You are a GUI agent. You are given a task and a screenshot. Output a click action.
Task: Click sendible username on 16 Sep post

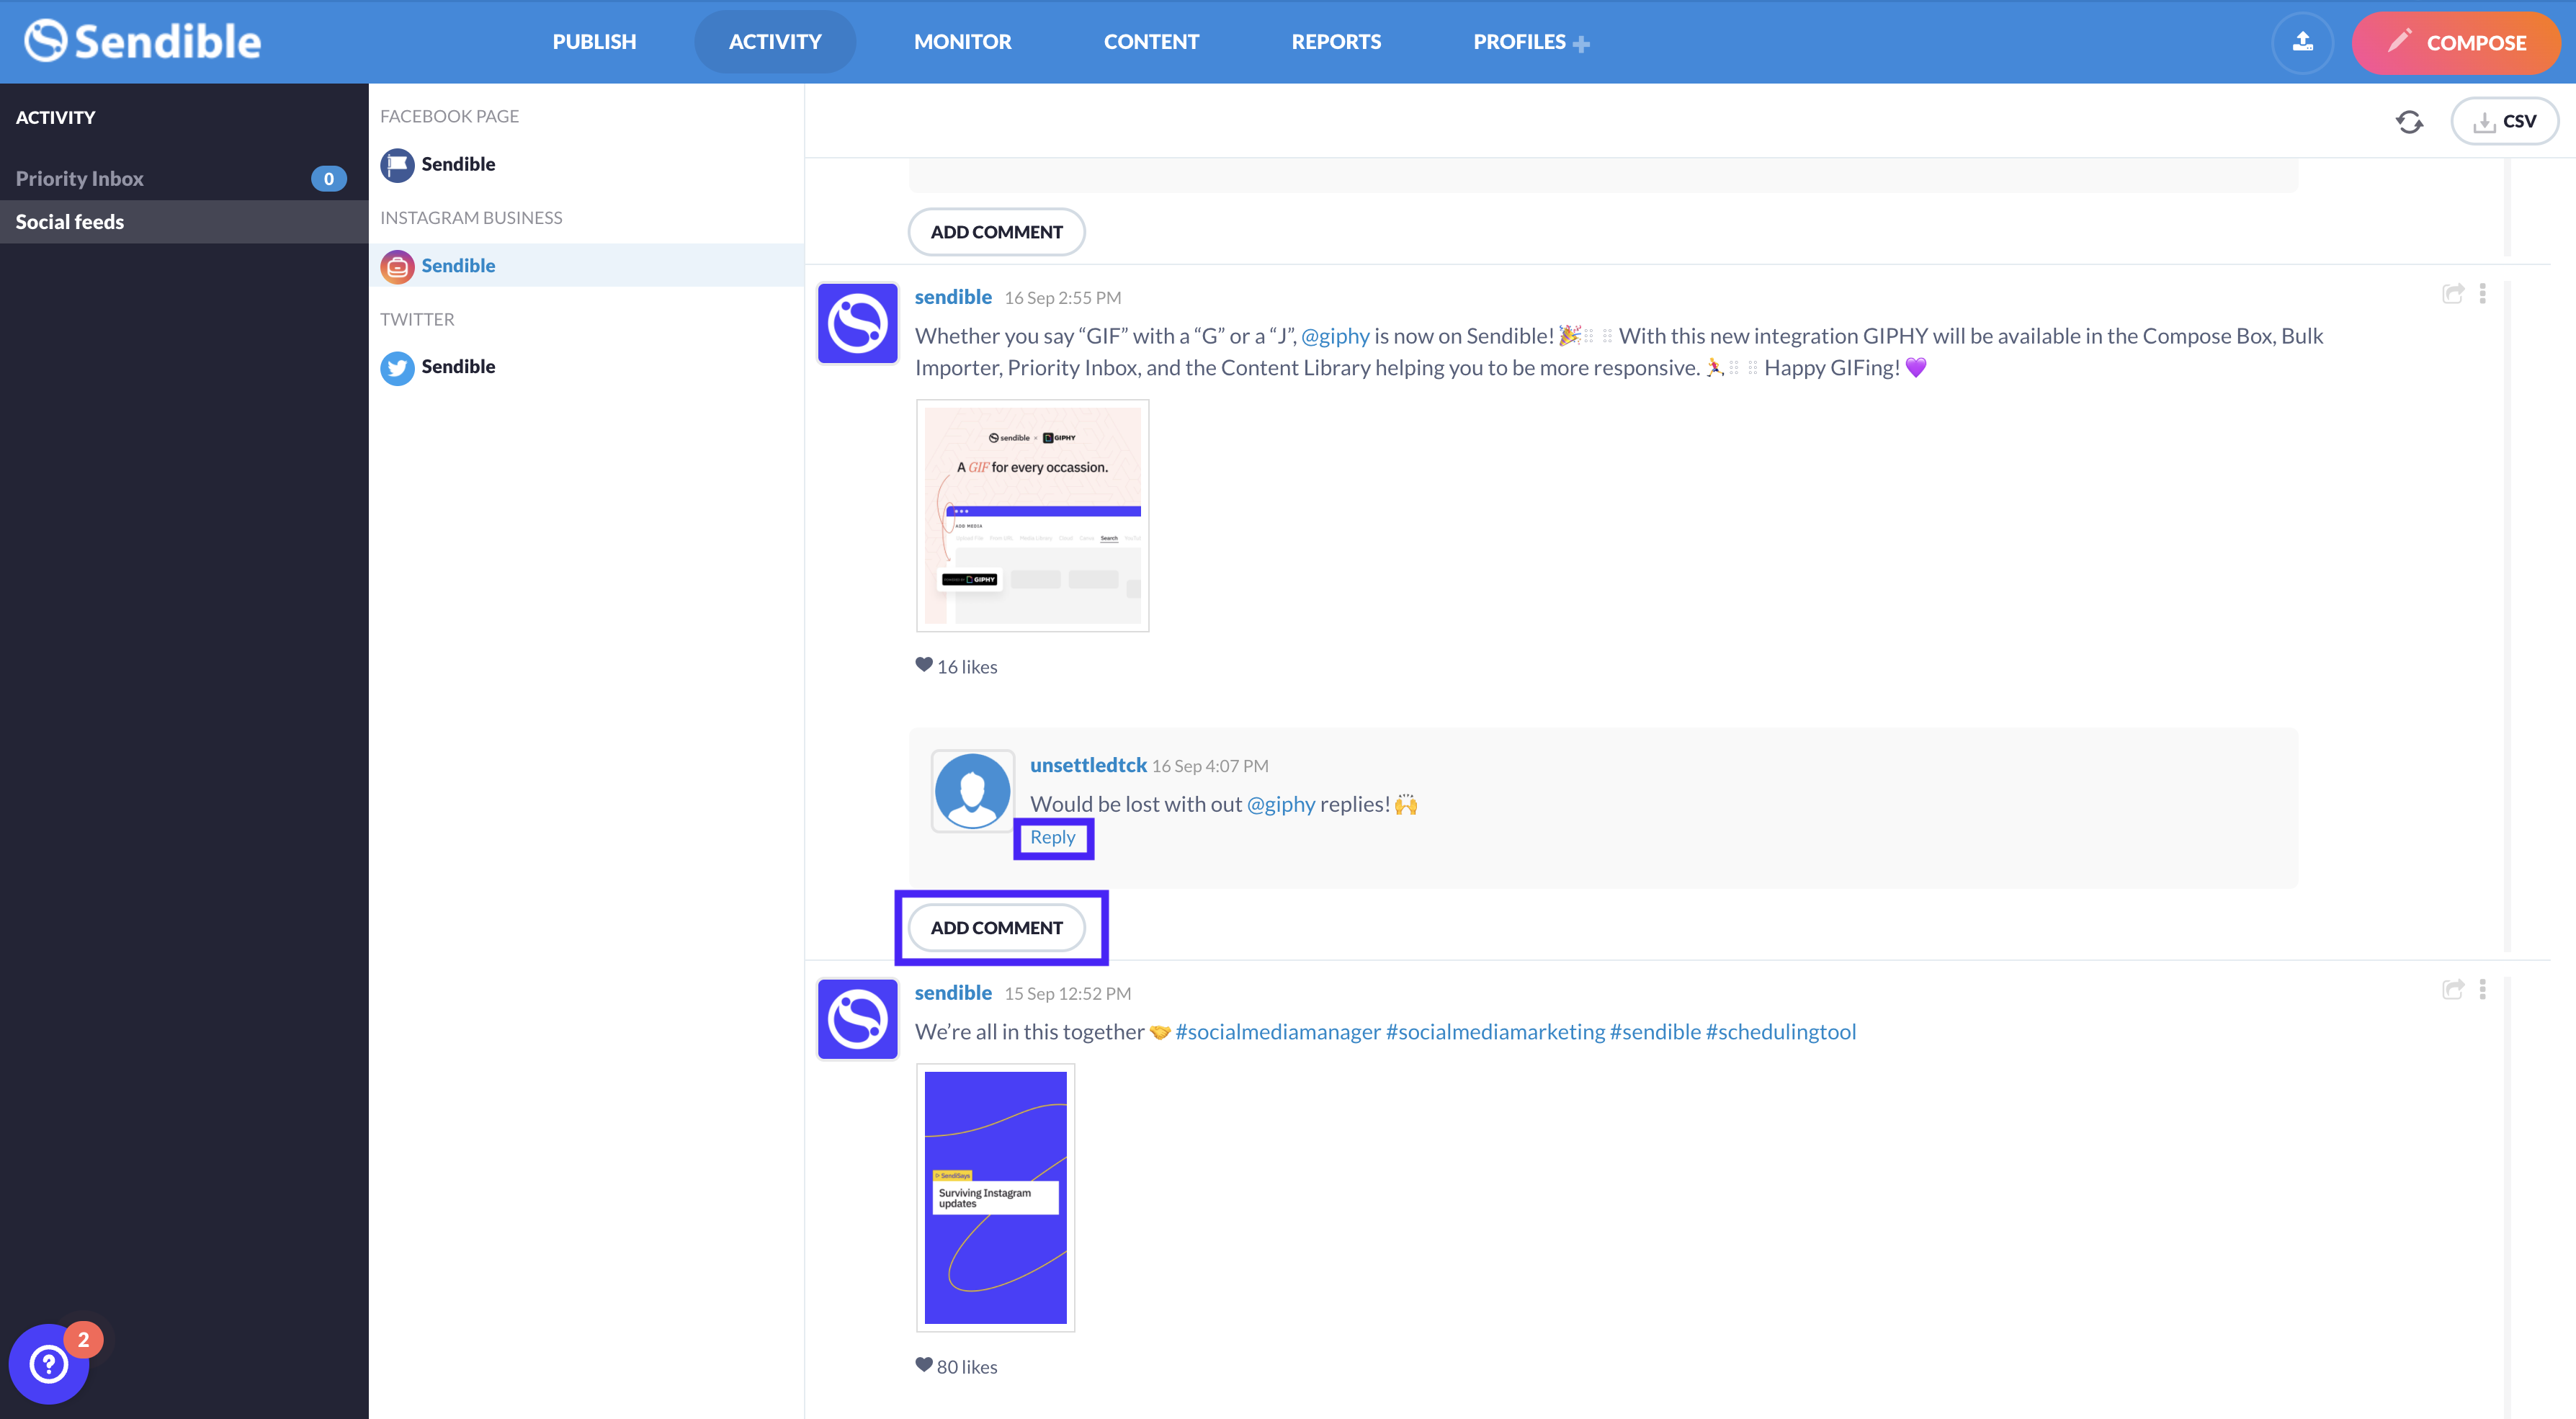click(x=953, y=297)
